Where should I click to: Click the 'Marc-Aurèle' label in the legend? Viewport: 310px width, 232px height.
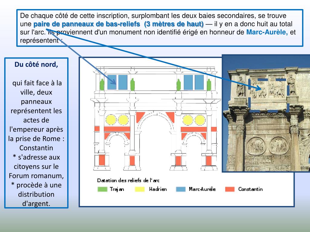(202, 189)
